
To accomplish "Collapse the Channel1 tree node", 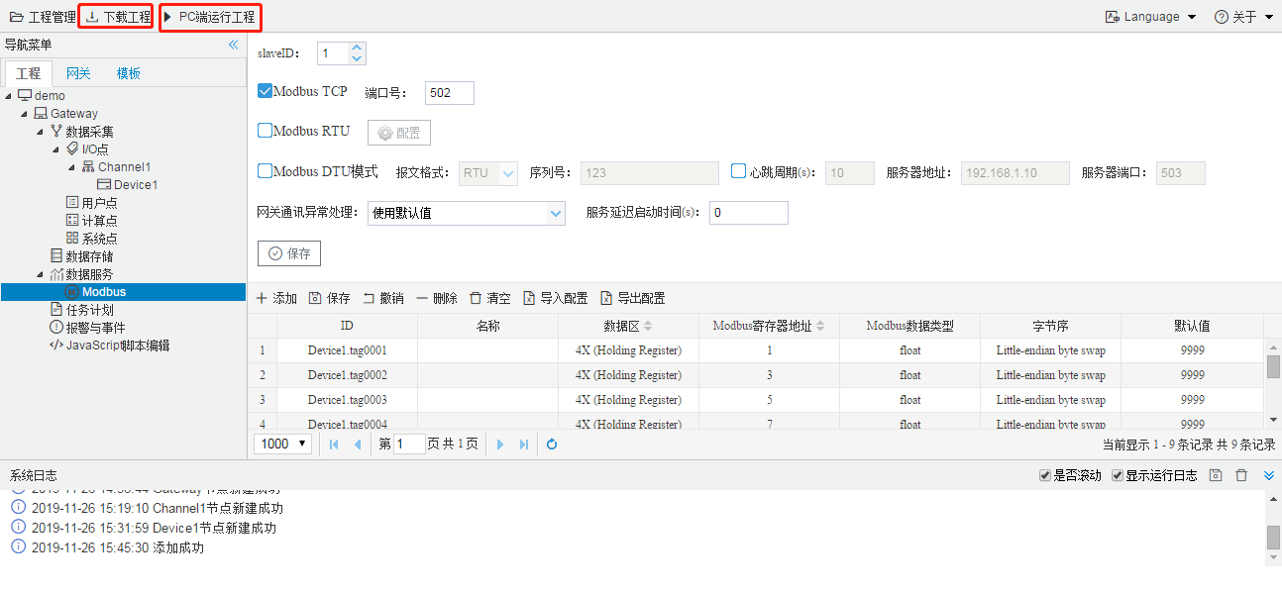I will (71, 167).
